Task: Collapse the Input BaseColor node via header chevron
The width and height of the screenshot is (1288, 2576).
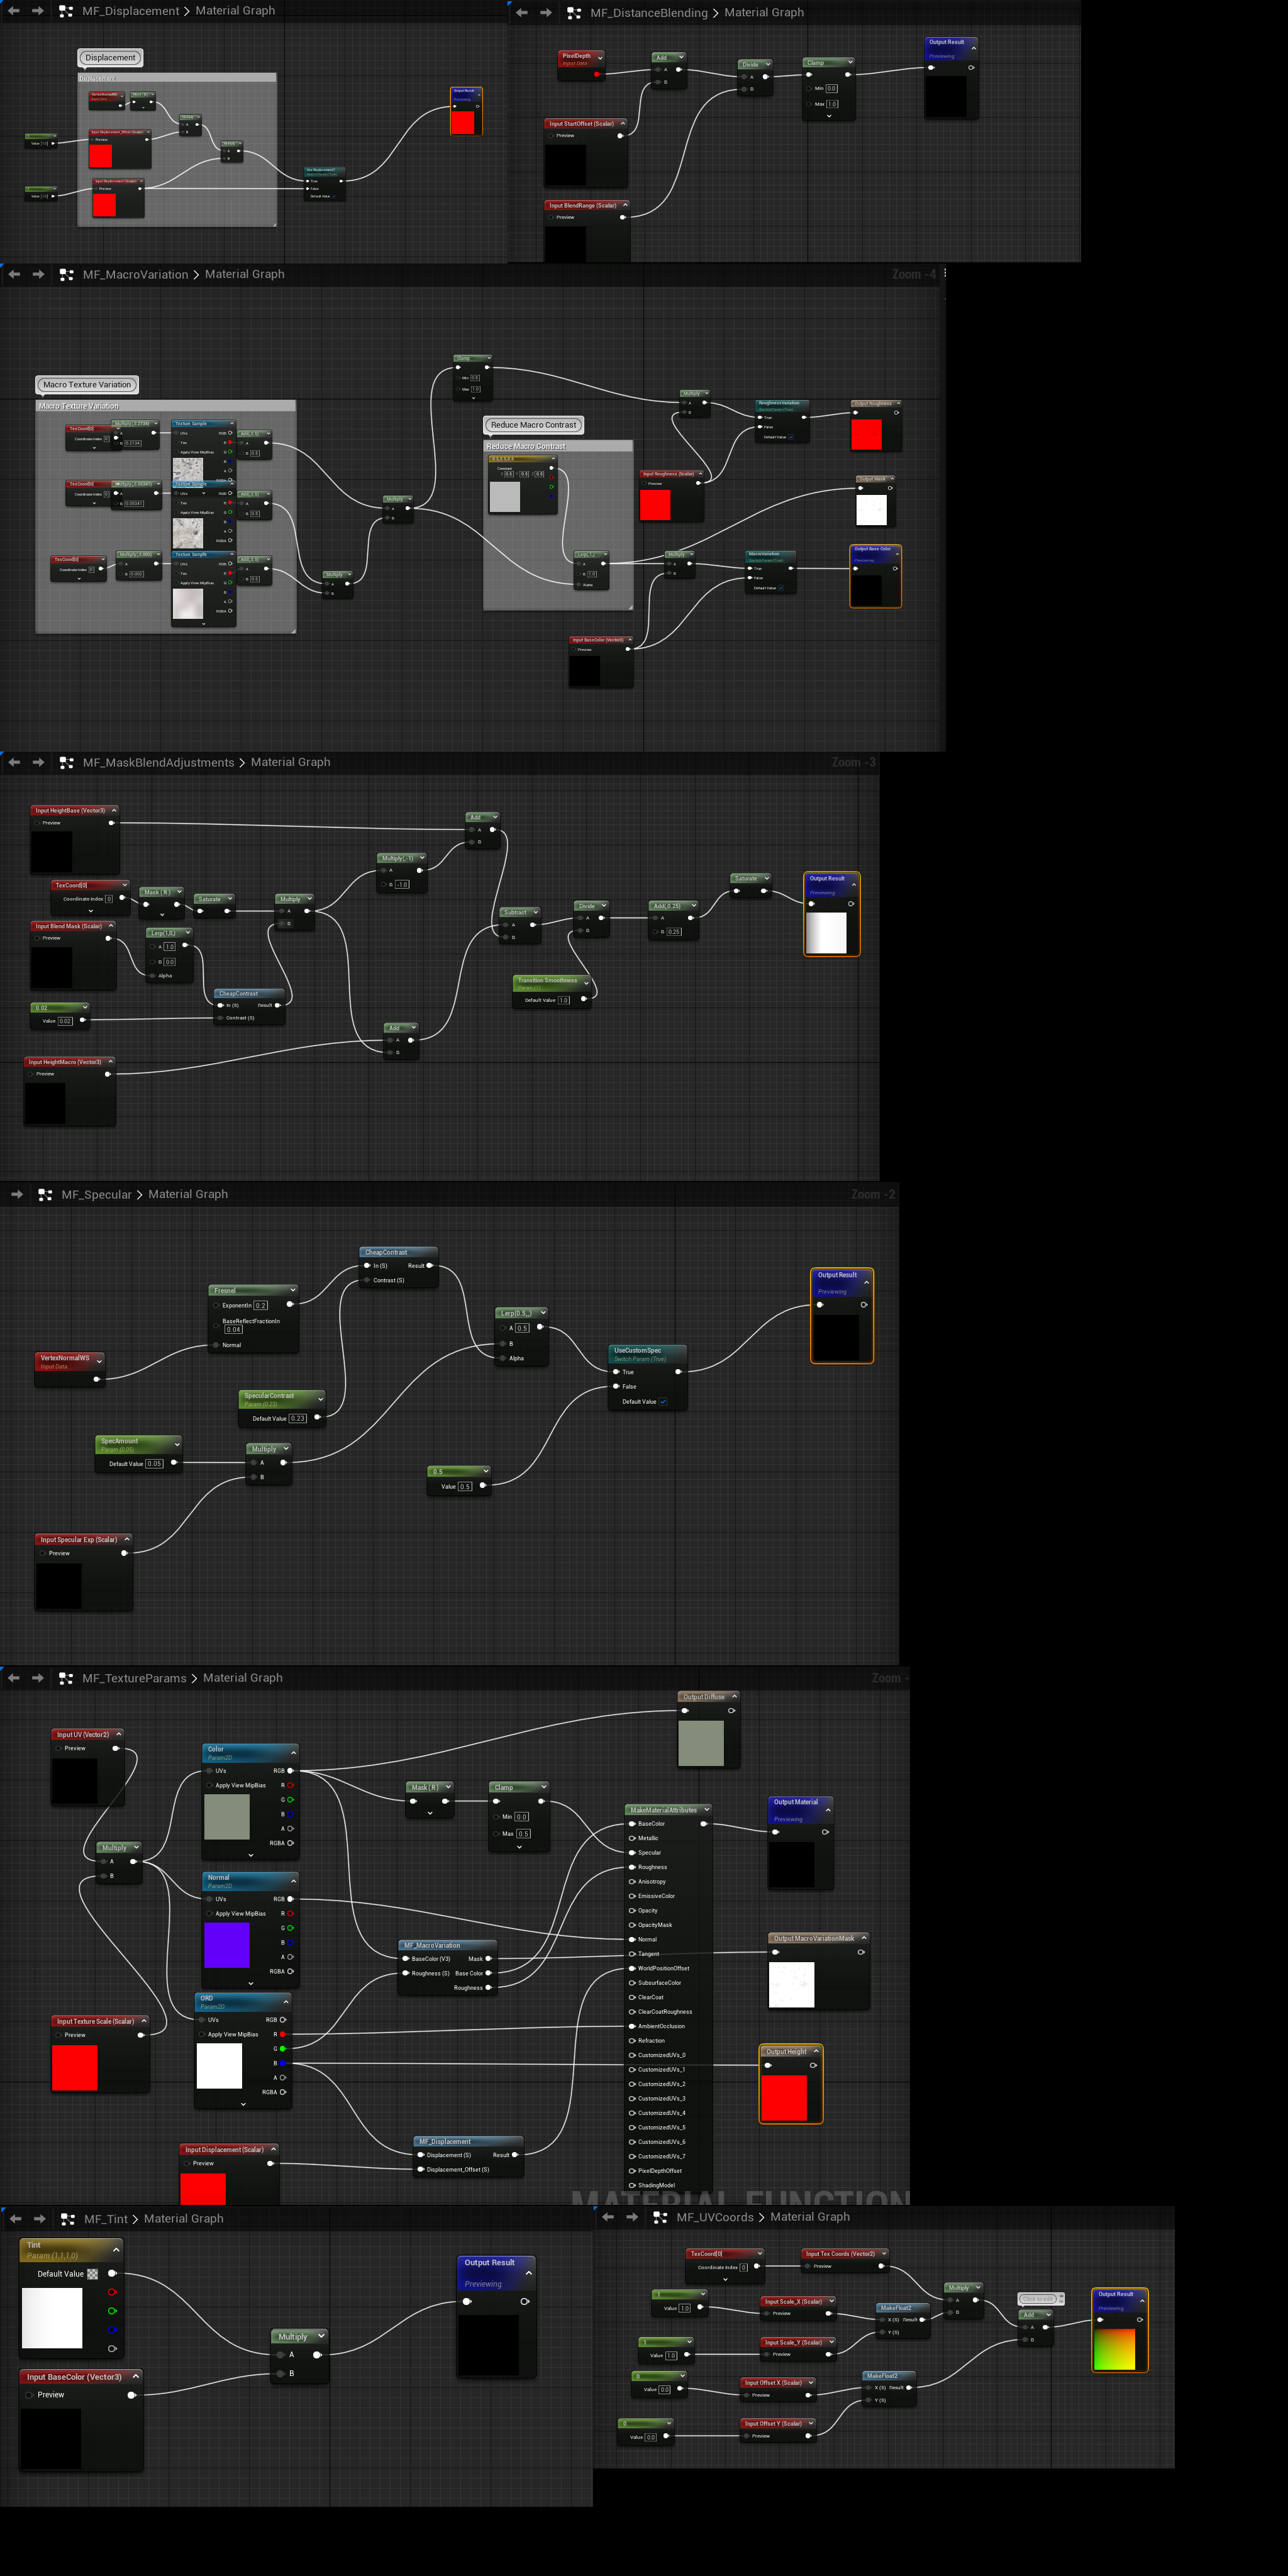Action: coord(135,2376)
